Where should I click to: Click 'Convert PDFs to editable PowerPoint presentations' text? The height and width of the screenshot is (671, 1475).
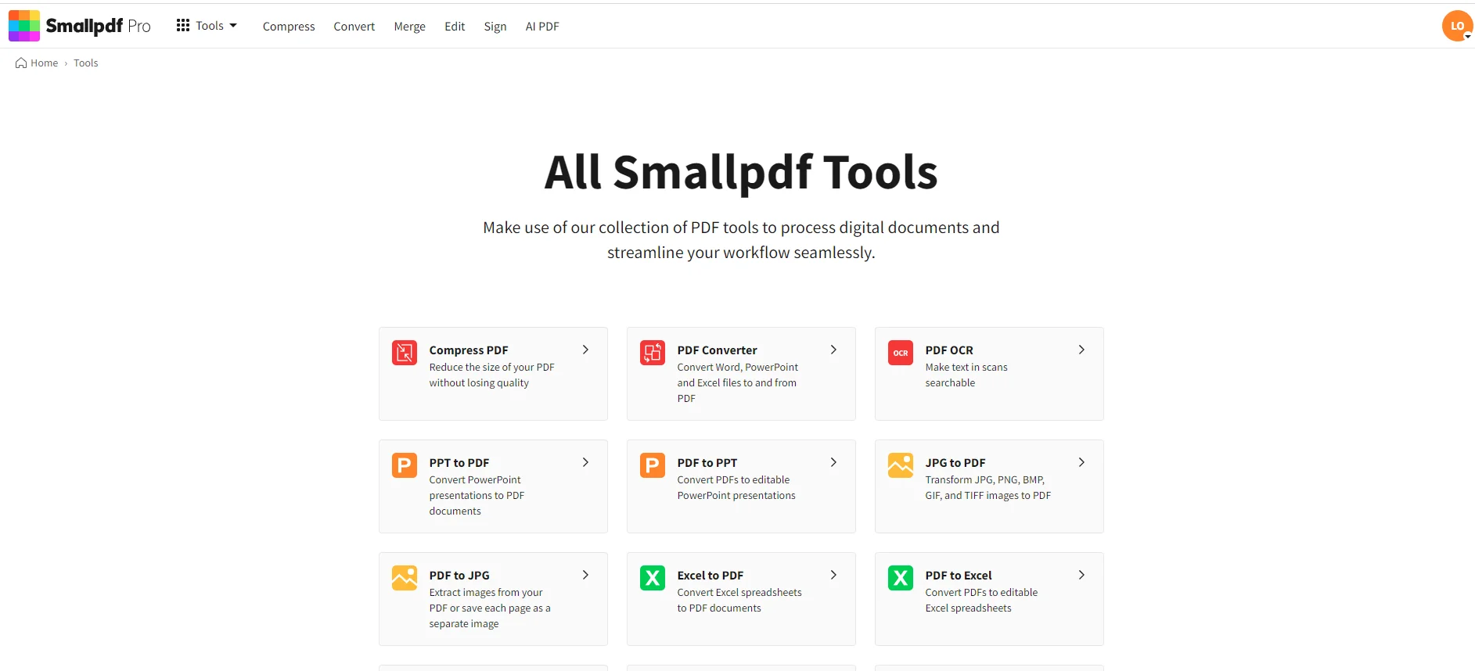pos(736,488)
